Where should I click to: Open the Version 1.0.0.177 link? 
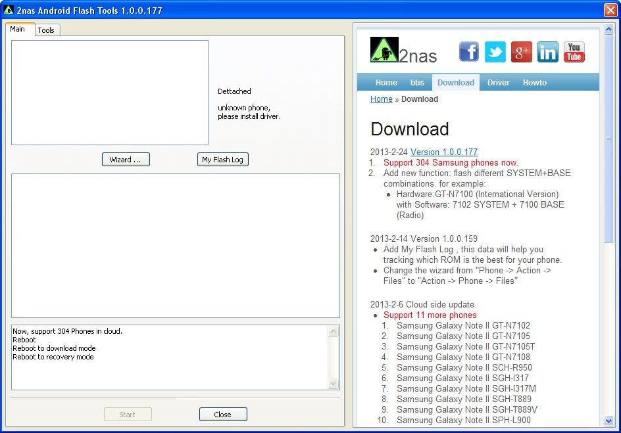(x=444, y=152)
